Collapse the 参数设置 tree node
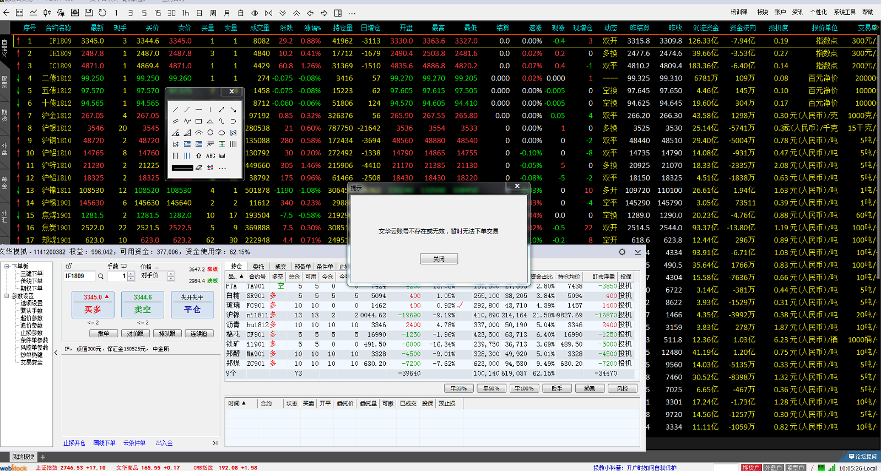The image size is (881, 471). (x=7, y=296)
